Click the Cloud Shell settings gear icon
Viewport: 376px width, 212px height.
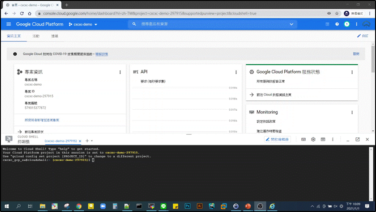(313, 140)
